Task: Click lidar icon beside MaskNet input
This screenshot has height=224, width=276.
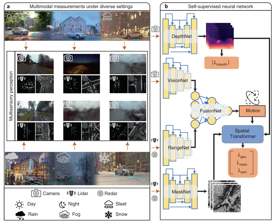Action: click(154, 184)
